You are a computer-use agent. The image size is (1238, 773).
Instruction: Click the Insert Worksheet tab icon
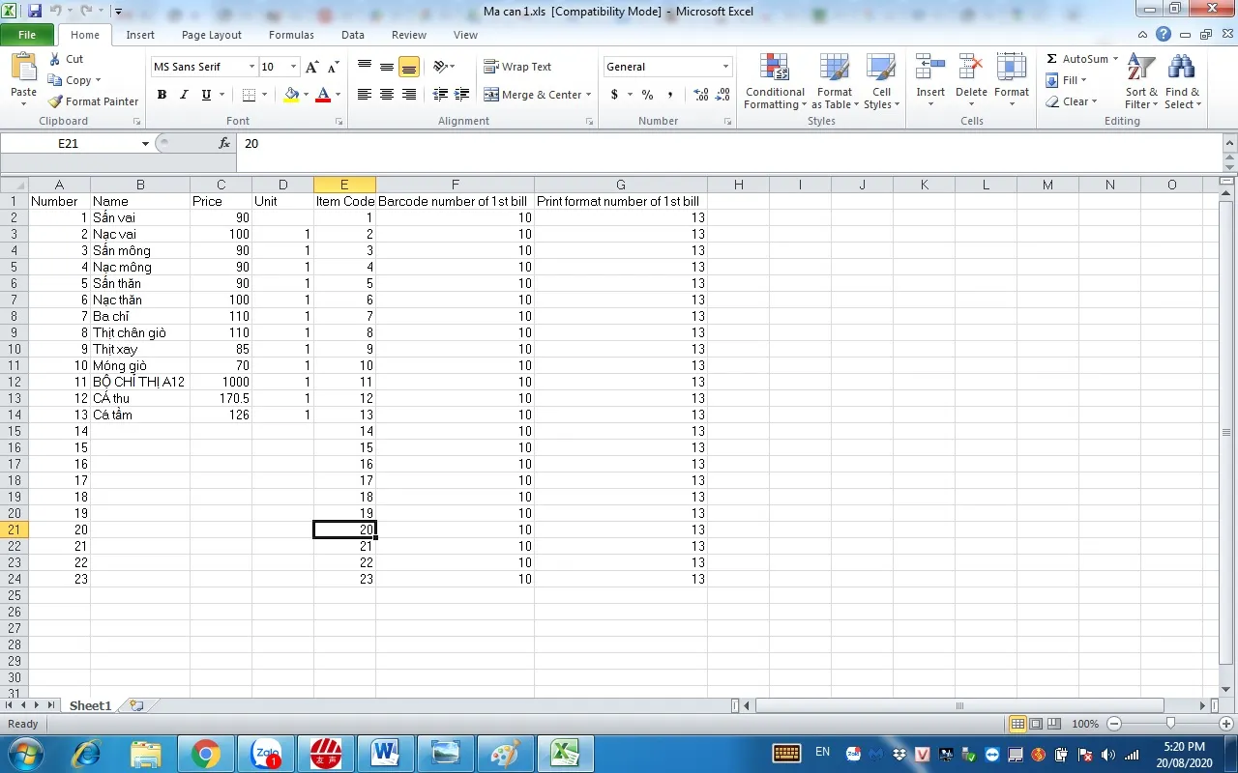pos(136,706)
